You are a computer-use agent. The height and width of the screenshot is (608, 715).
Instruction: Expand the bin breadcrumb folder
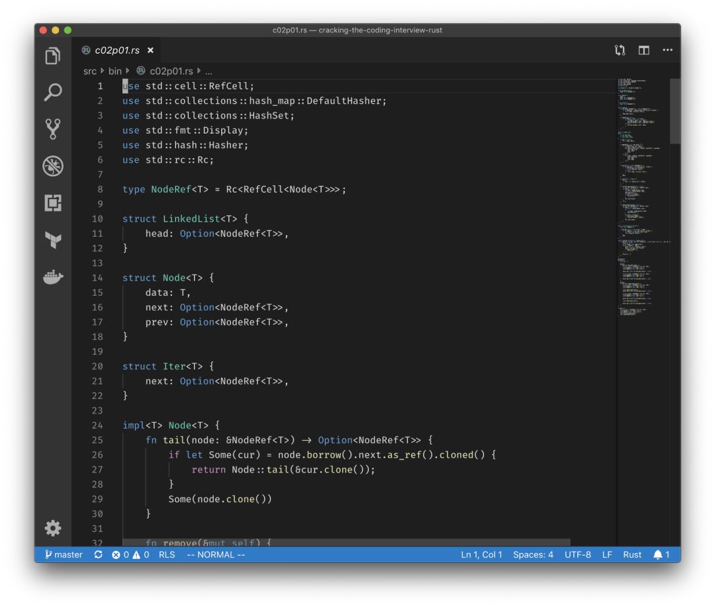tap(115, 71)
